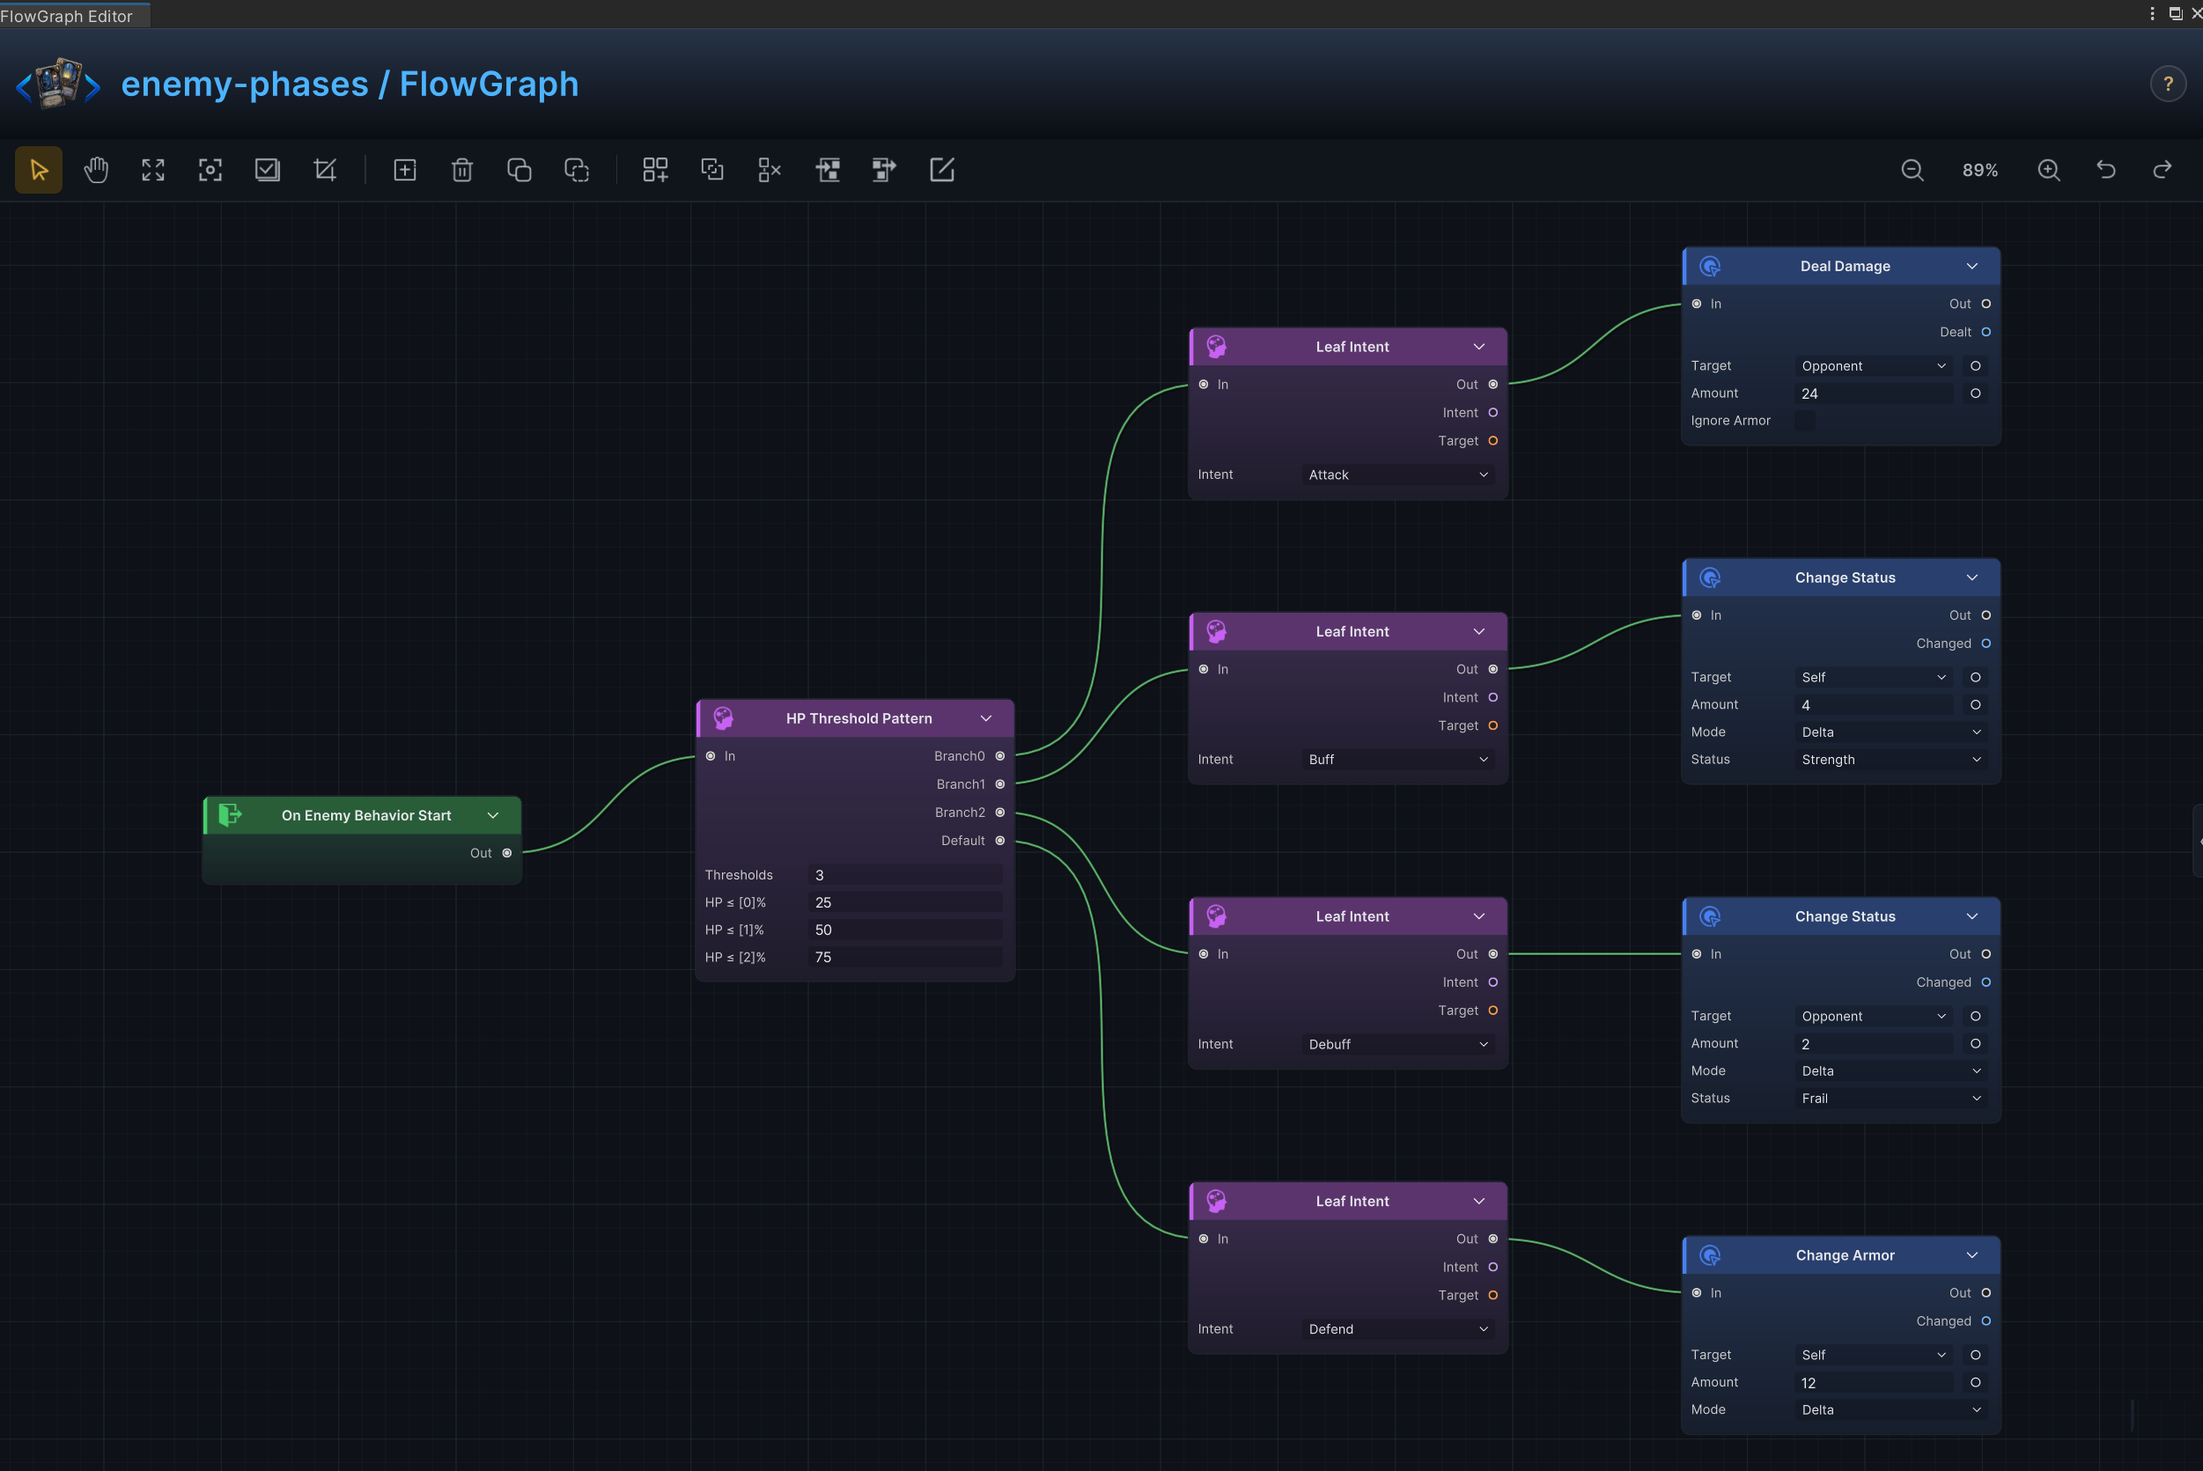Open the Status dropdown showing Frail
The width and height of the screenshot is (2203, 1471).
[1890, 1099]
